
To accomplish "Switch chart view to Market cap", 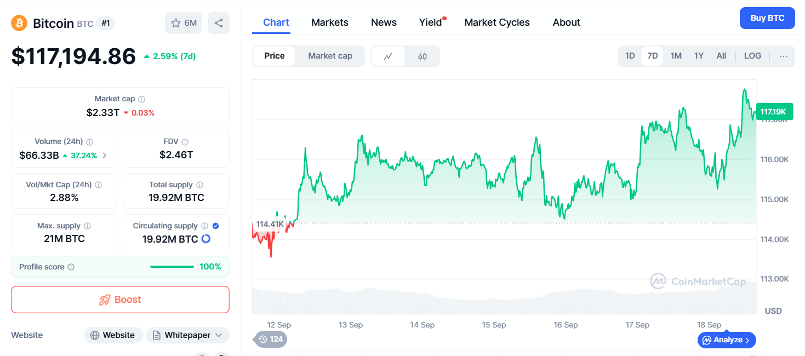I will click(330, 56).
